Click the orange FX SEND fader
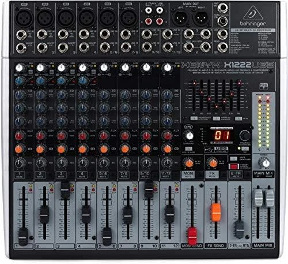 tap(216, 213)
